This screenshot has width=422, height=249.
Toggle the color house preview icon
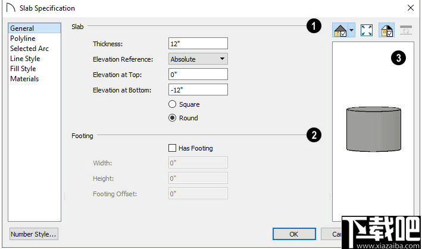point(386,31)
